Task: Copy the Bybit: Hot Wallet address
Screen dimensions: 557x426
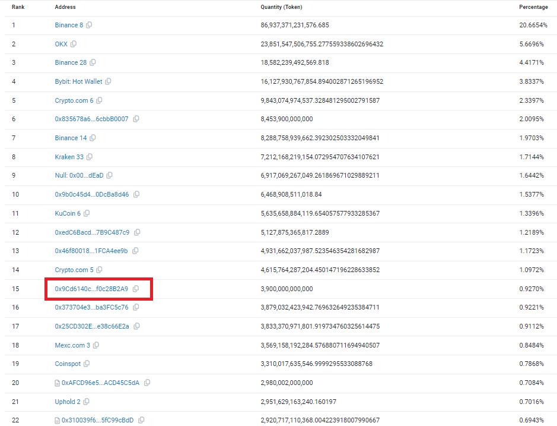Action: pos(109,81)
